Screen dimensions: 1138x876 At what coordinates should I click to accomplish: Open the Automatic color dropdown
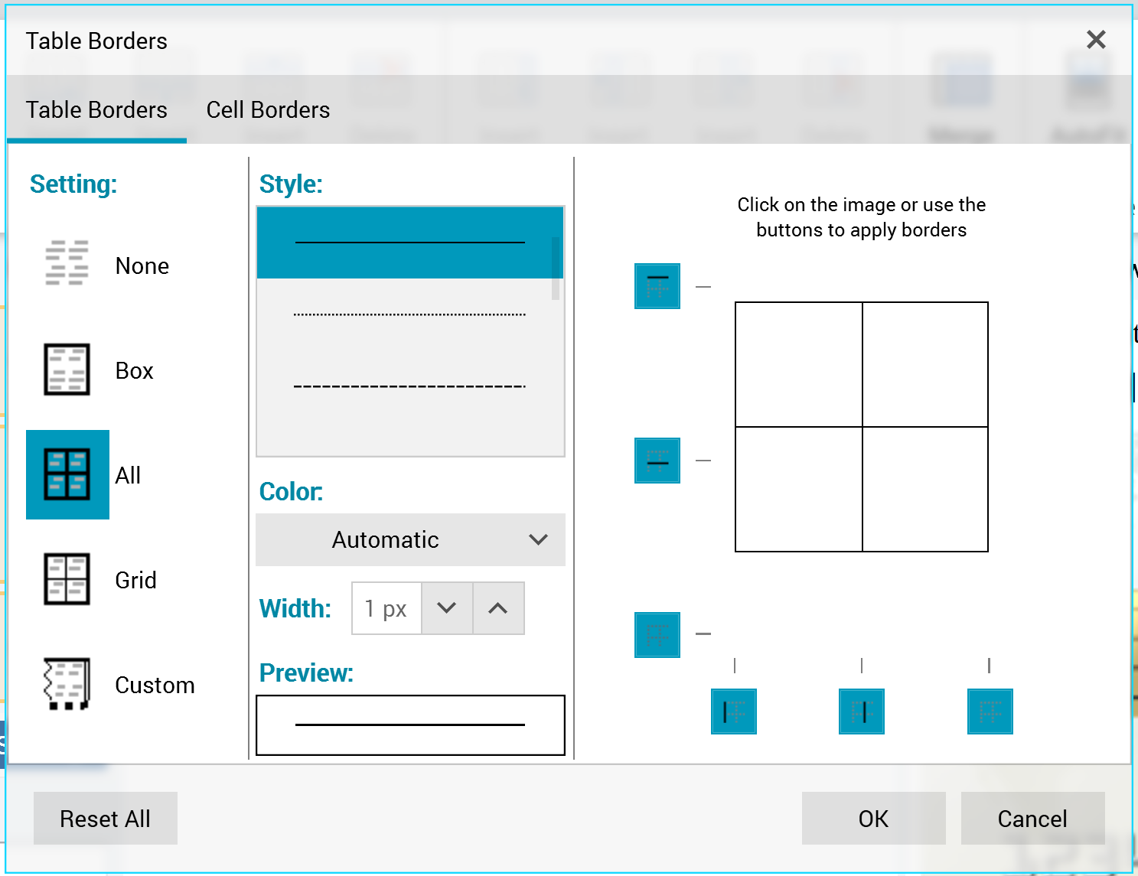coord(410,540)
